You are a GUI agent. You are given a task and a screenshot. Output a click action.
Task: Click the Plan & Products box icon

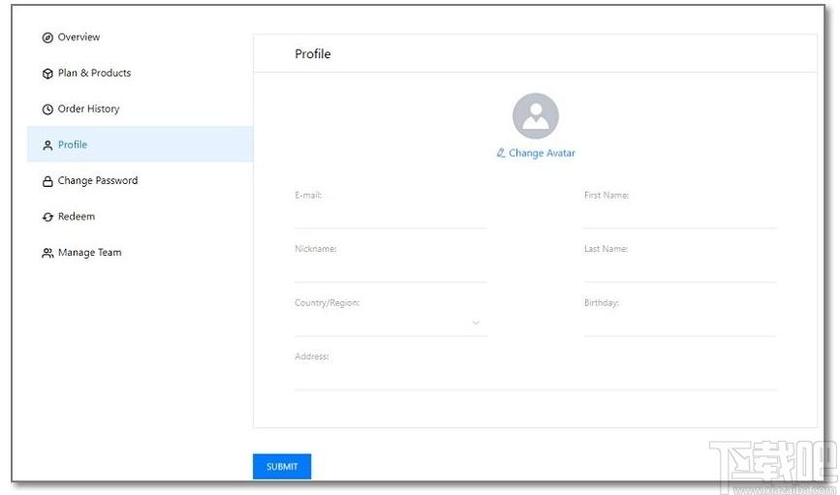click(x=47, y=74)
